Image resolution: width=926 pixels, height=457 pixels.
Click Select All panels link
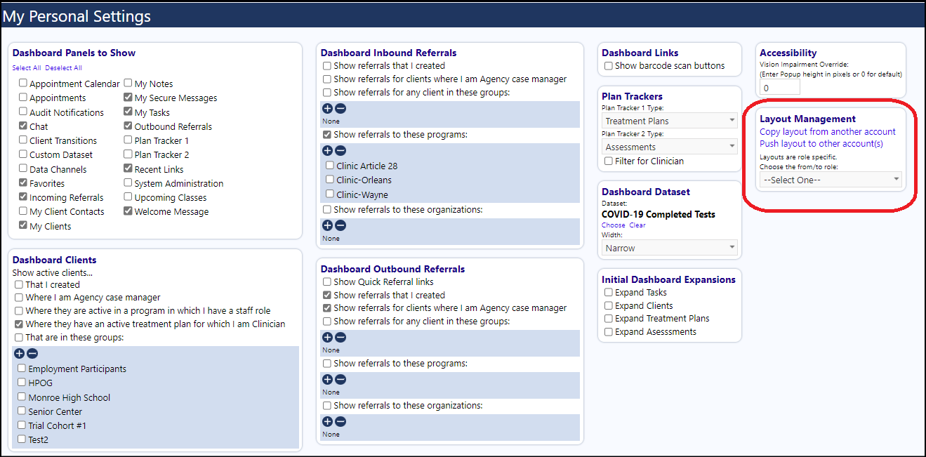click(x=27, y=68)
